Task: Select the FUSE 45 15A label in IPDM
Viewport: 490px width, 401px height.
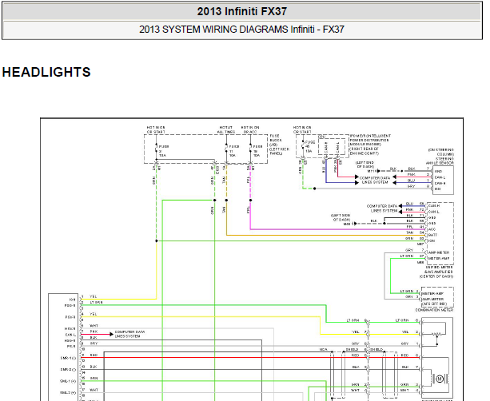Action: [310, 146]
